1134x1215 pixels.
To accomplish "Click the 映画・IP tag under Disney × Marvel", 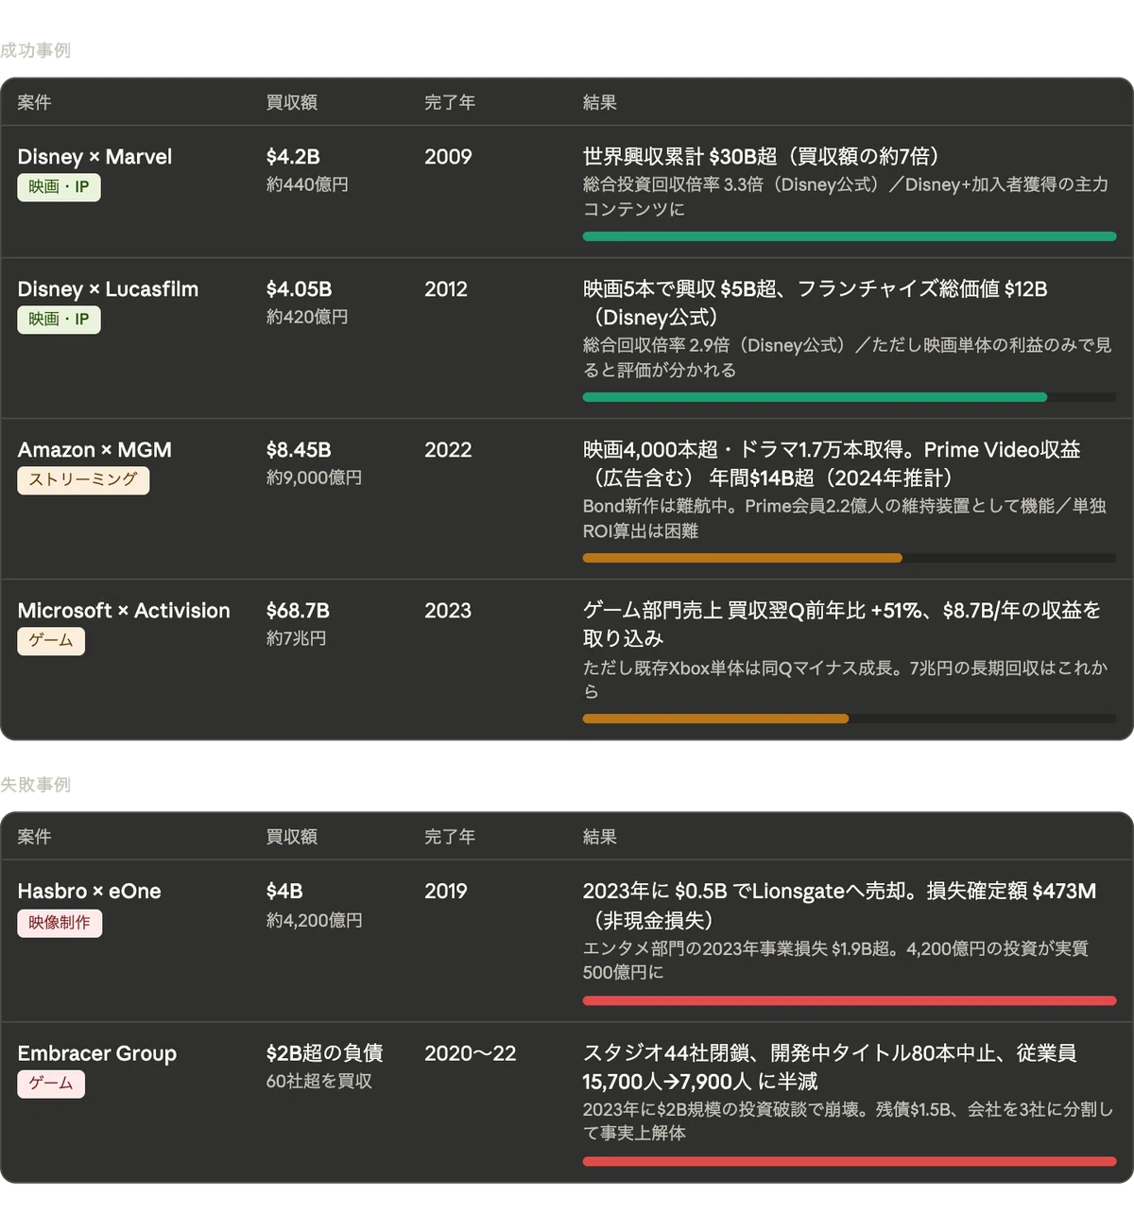I will [x=59, y=187].
